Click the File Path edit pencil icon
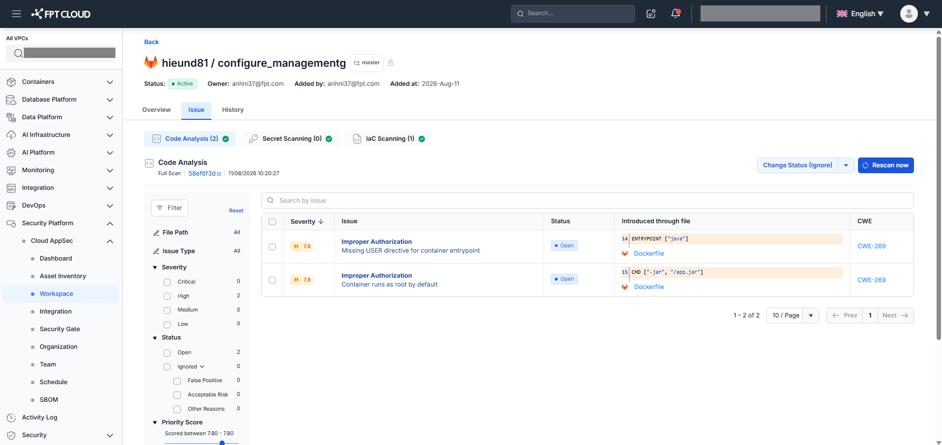 coord(156,233)
